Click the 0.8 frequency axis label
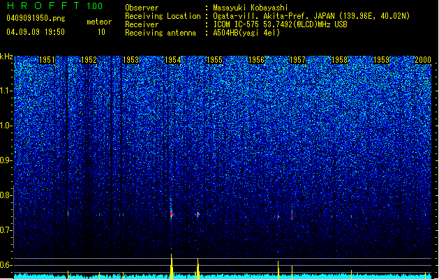 (6, 195)
